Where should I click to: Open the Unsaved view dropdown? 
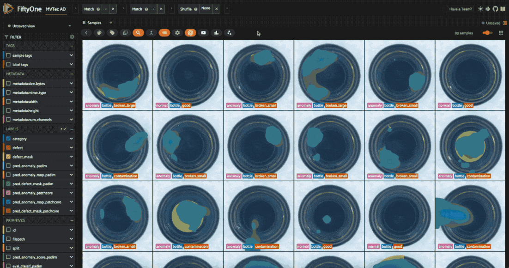[x=39, y=26]
